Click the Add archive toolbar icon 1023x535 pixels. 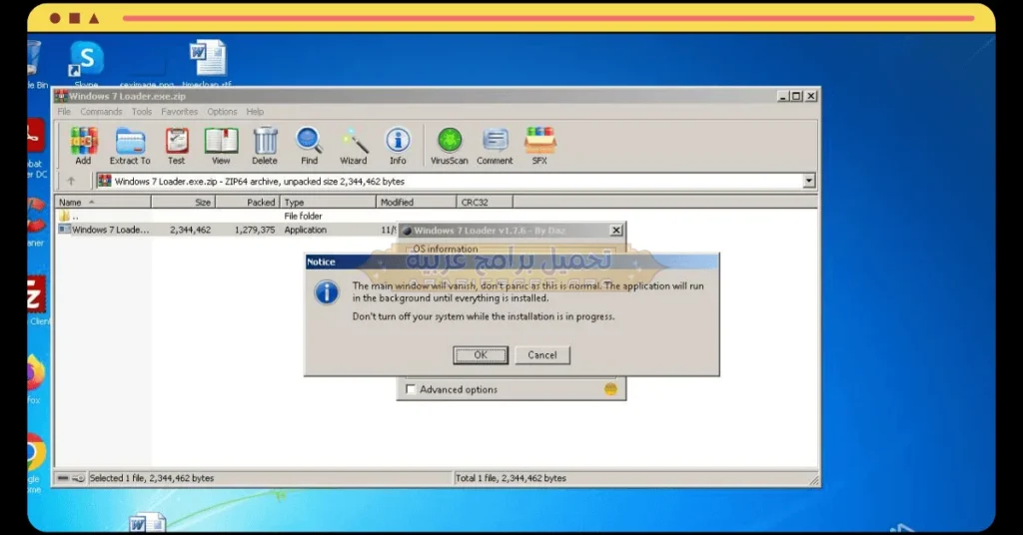point(83,145)
